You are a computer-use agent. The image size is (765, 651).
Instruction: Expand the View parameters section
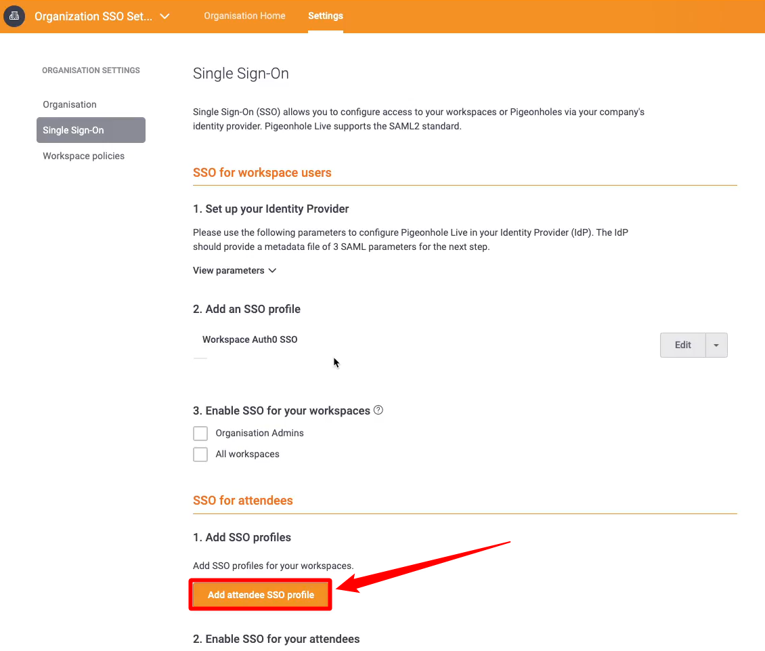point(235,270)
